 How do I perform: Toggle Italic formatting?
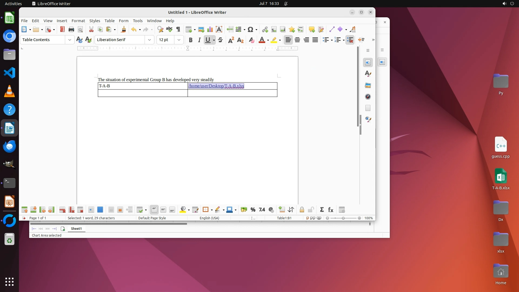pyautogui.click(x=199, y=40)
